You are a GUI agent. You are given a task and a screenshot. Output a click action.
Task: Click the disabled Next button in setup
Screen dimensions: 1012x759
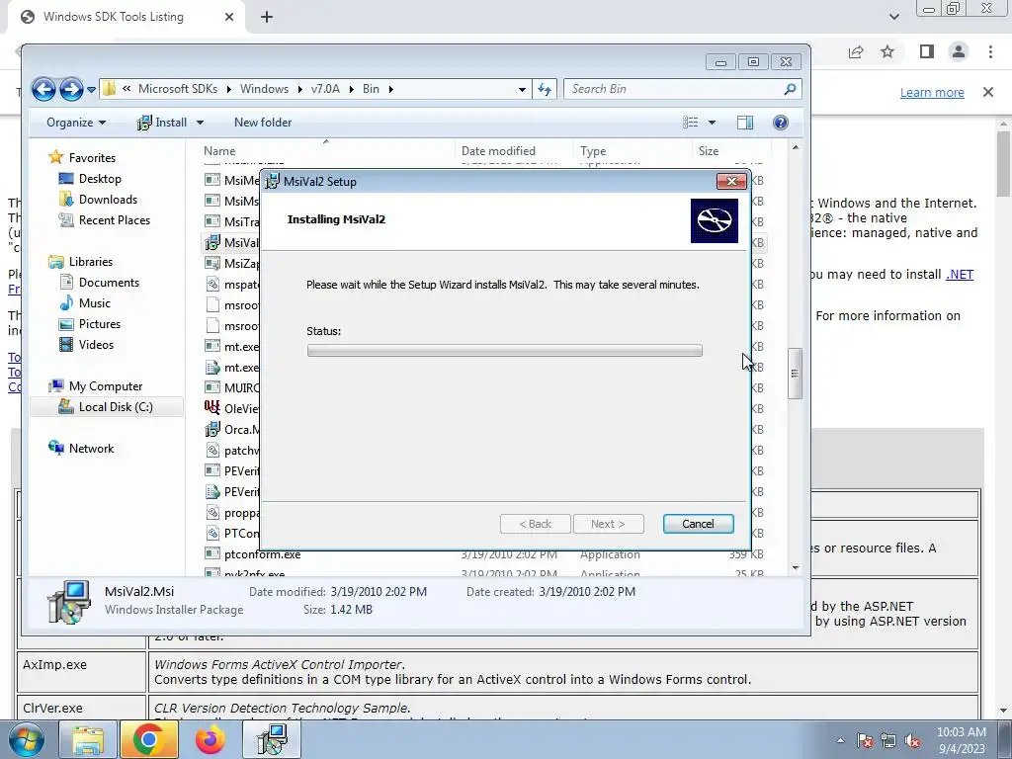pyautogui.click(x=608, y=524)
